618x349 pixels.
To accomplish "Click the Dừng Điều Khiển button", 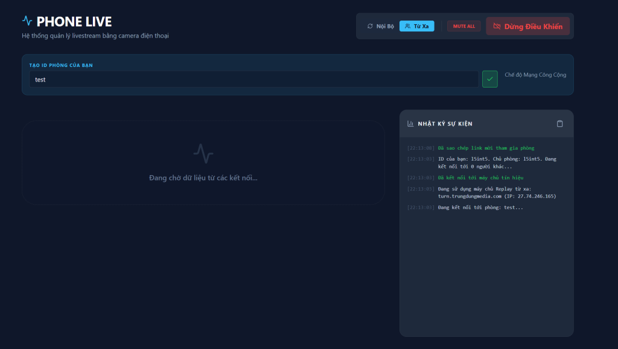I will (527, 27).
